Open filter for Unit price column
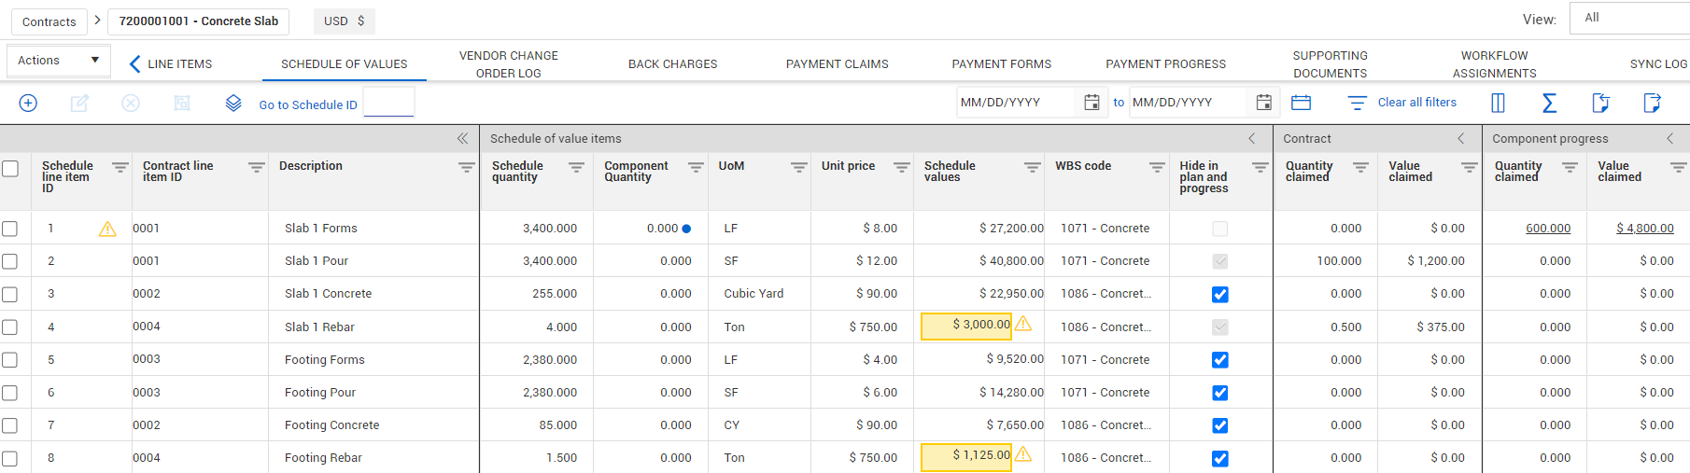Viewport: 1690px width, 473px height. click(901, 168)
